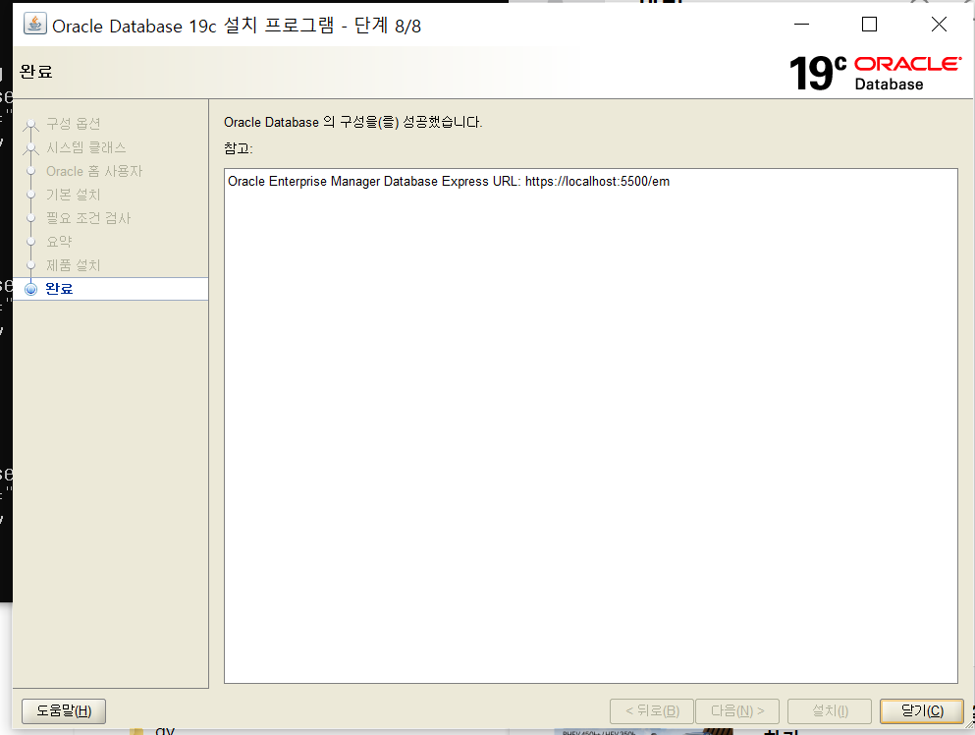Maximize the Oracle installer window
The image size is (975, 735).
869,25
